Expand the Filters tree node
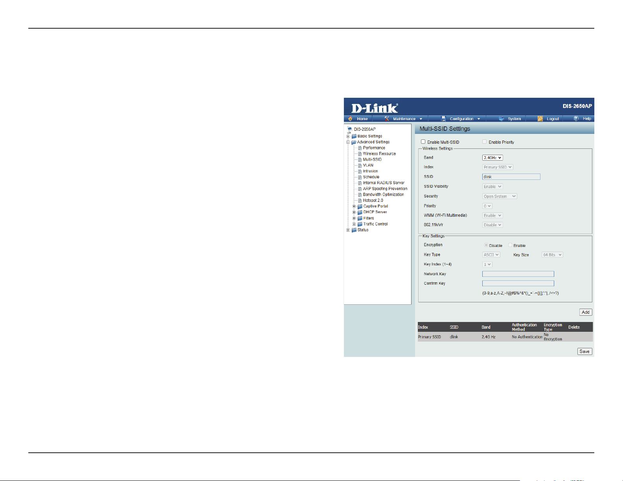Image resolution: width=623 pixels, height=481 pixels. point(354,218)
